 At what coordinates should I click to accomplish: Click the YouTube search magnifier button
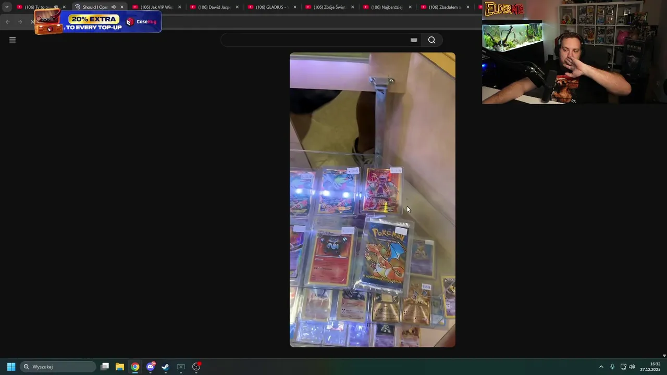tap(431, 40)
